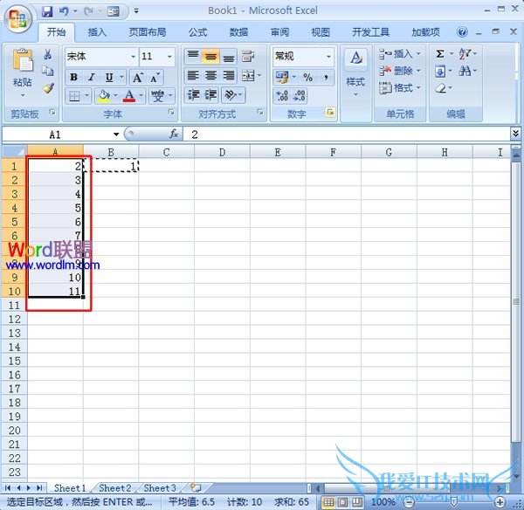Apply the fill color bucket

point(104,96)
